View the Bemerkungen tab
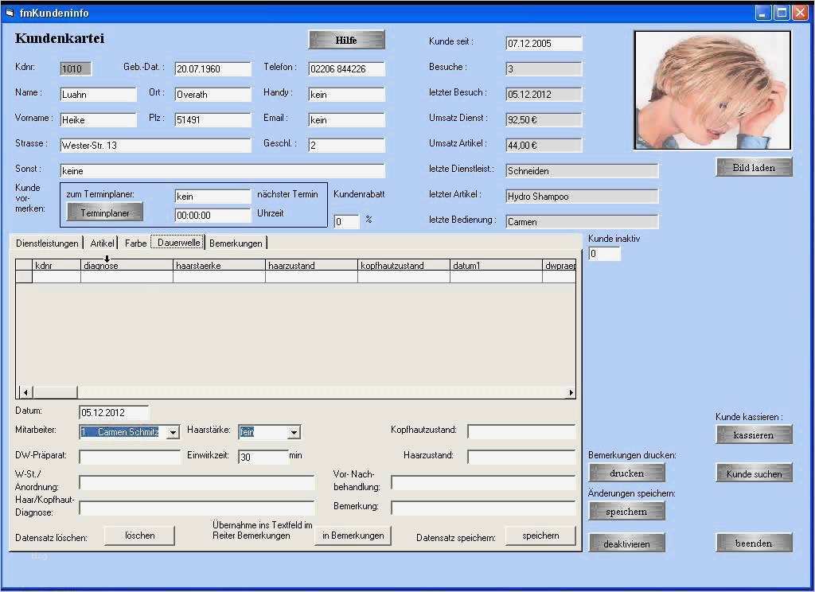The height and width of the screenshot is (592, 815). pos(236,243)
